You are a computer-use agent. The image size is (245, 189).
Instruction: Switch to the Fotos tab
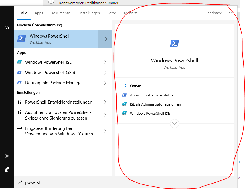pos(112,13)
